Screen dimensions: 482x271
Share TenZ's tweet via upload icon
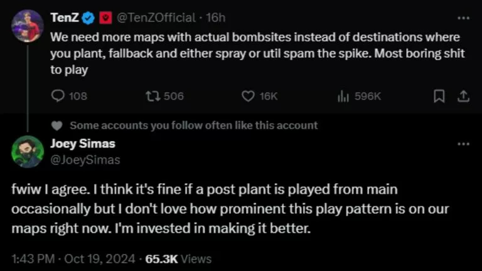463,96
